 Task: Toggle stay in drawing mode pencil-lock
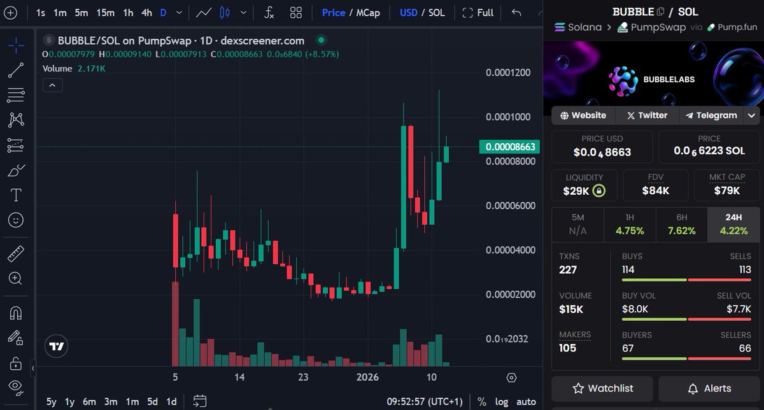click(x=16, y=337)
